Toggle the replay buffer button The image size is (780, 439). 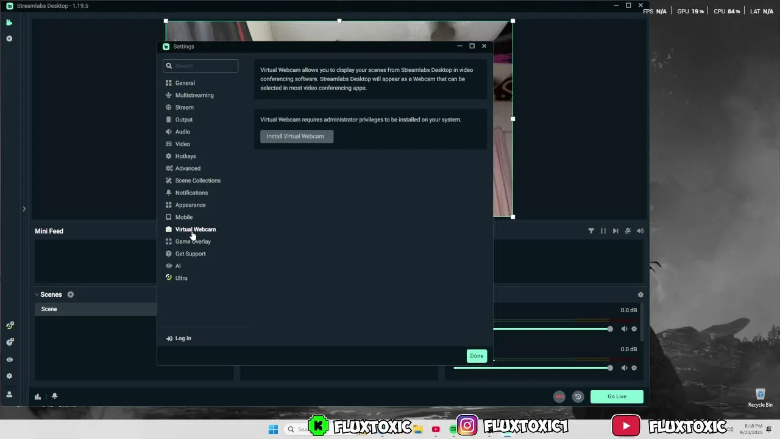578,396
